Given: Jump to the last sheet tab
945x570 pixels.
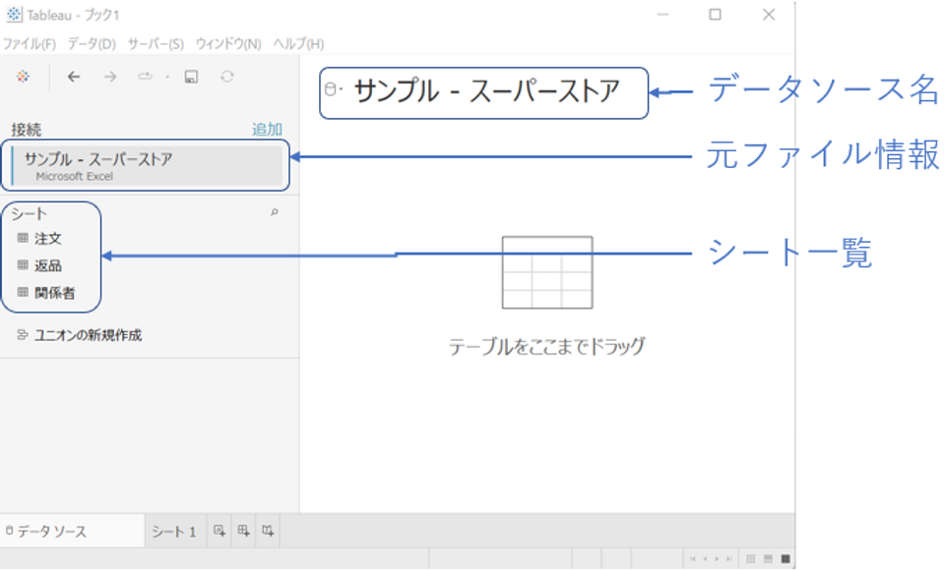Looking at the screenshot, I should click(729, 559).
